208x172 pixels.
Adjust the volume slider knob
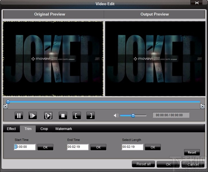pos(133,116)
